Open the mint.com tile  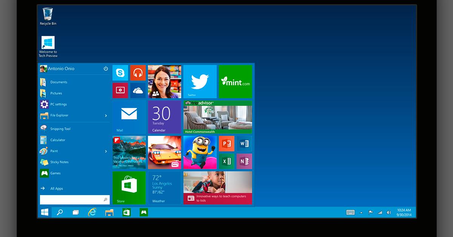236,82
